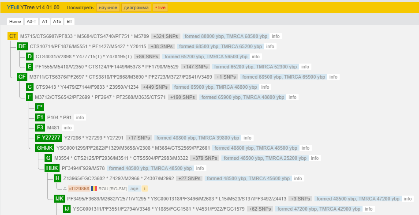Select the CT haplogroup node
This screenshot has height=215, width=419.
13,36
